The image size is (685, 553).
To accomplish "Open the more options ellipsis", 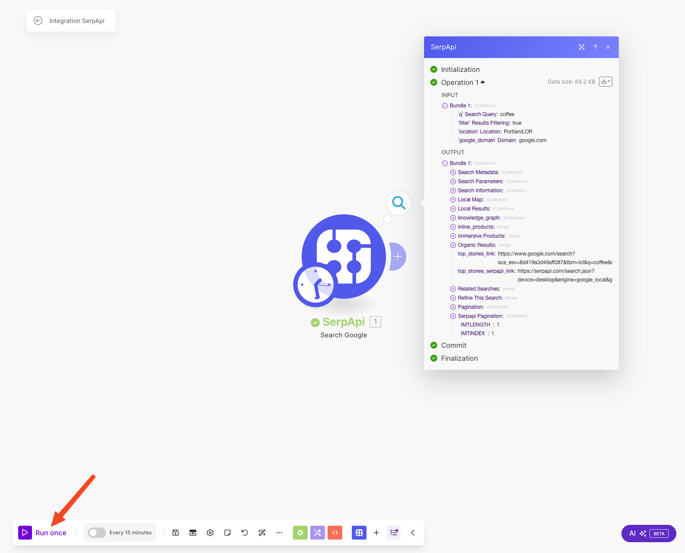I will (280, 533).
